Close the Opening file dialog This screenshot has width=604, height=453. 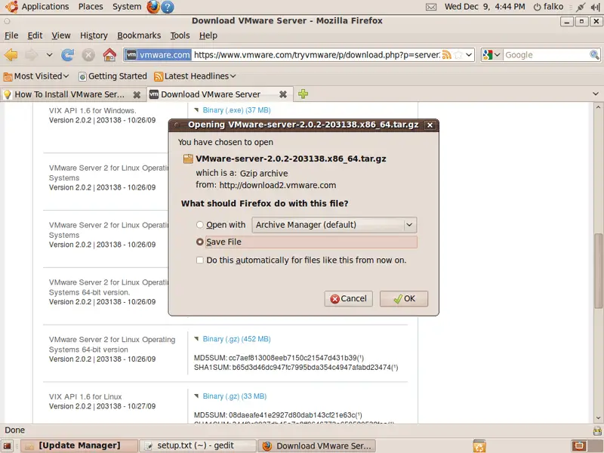[430, 125]
